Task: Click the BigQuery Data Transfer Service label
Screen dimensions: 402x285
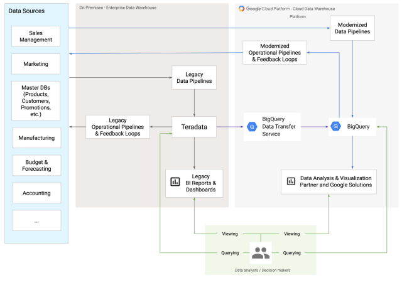Action: tap(279, 127)
